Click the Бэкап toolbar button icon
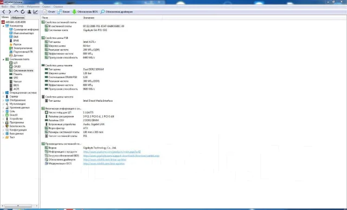 (x=60, y=12)
